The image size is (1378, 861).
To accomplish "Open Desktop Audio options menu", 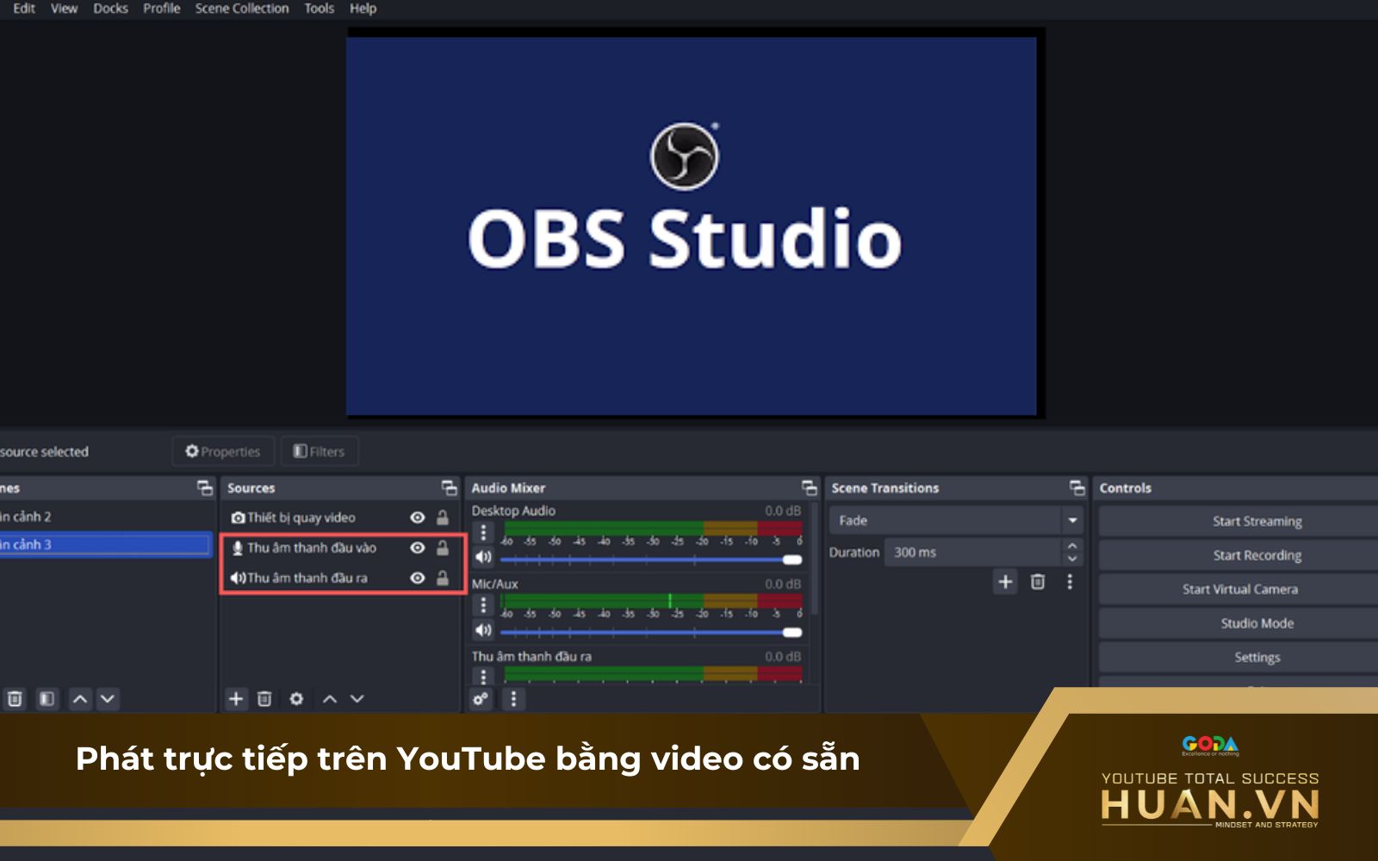I will pyautogui.click(x=483, y=532).
